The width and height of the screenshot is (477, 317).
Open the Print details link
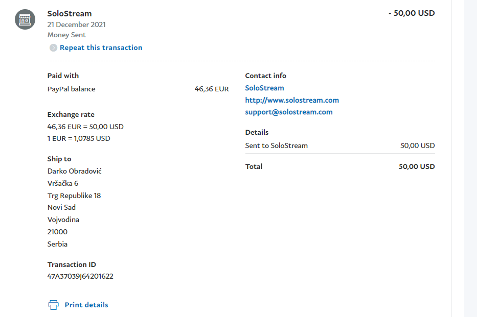86,305
